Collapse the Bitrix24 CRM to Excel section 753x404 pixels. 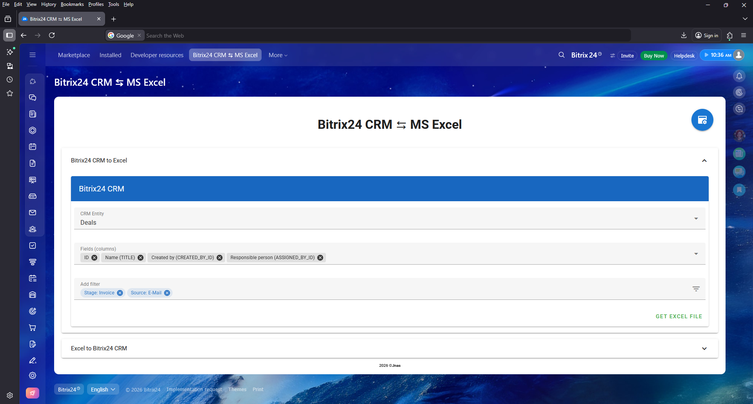point(704,161)
